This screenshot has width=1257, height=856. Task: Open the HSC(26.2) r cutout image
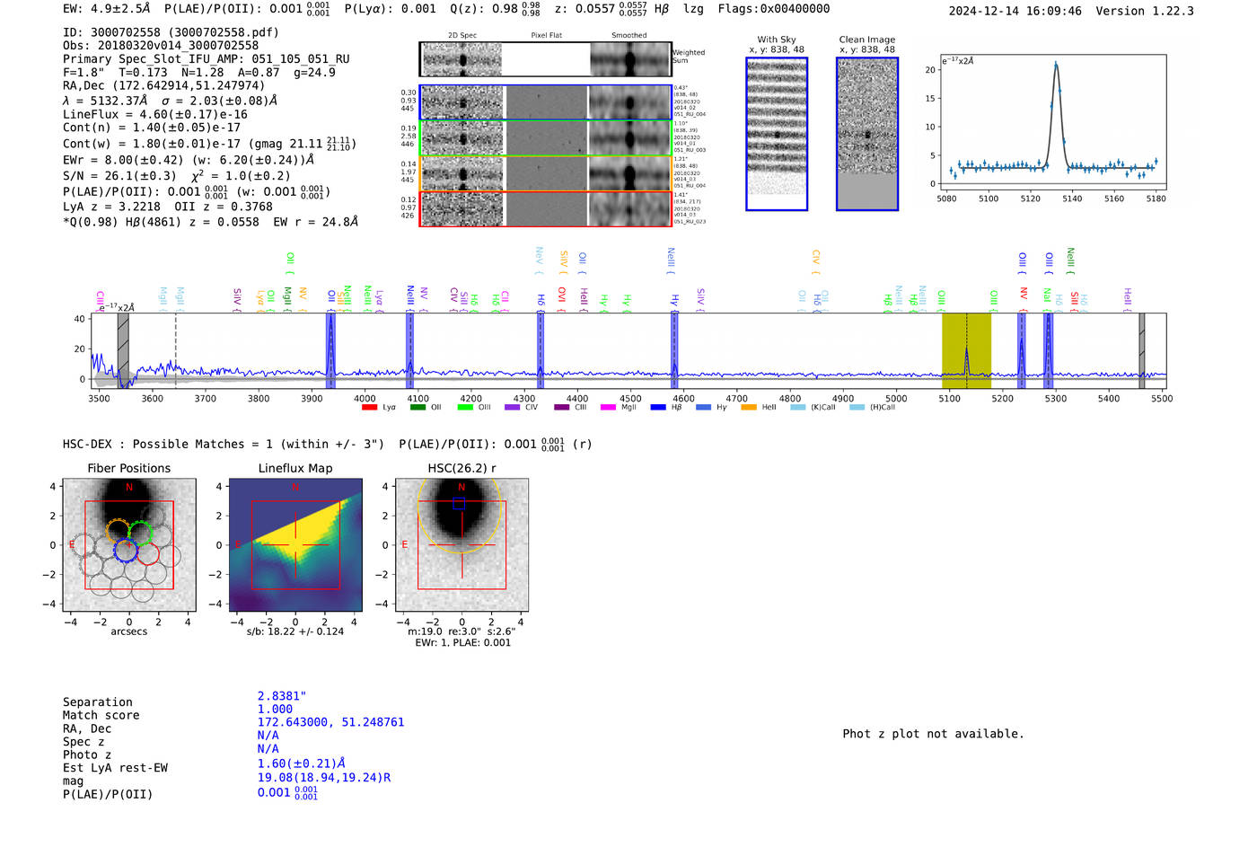(461, 545)
